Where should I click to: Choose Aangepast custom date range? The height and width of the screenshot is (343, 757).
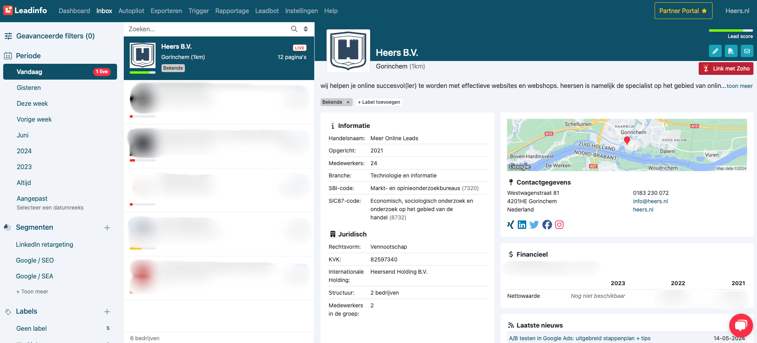32,198
